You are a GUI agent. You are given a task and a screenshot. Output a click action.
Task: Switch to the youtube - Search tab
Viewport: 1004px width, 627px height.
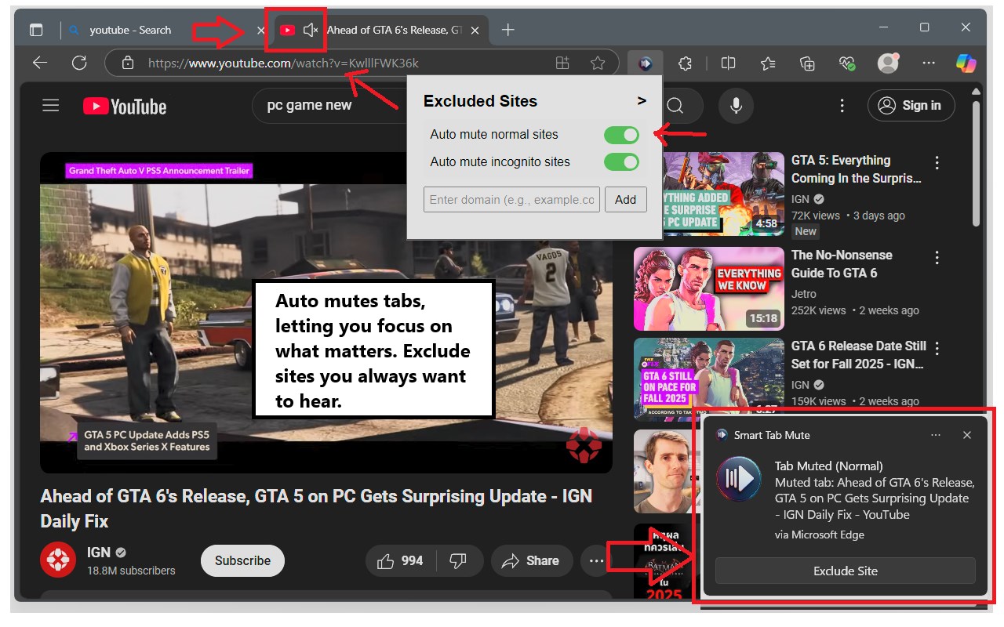[x=155, y=30]
